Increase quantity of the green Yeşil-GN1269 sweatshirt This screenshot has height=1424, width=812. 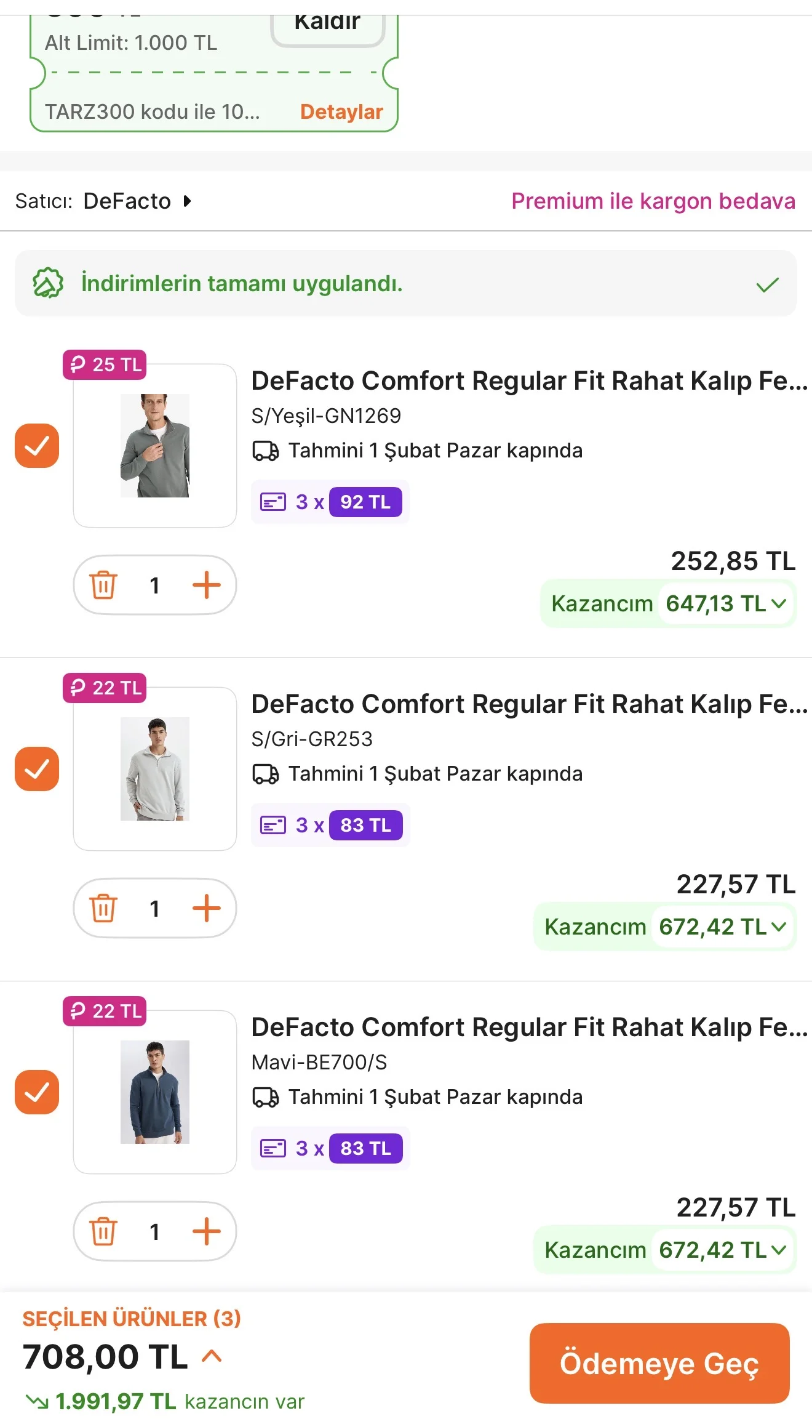pyautogui.click(x=206, y=585)
